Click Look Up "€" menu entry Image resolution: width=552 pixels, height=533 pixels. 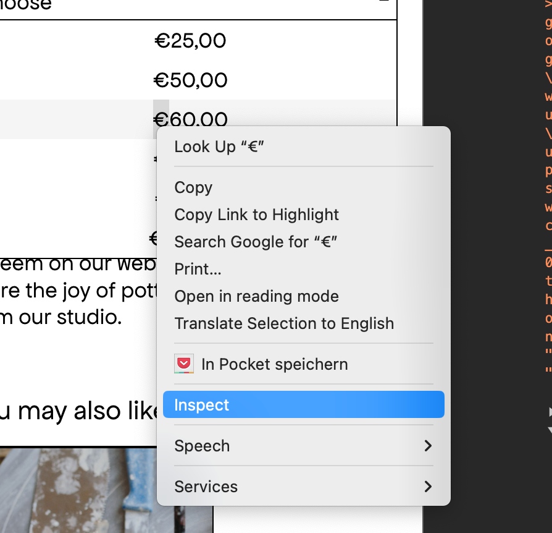pos(219,147)
